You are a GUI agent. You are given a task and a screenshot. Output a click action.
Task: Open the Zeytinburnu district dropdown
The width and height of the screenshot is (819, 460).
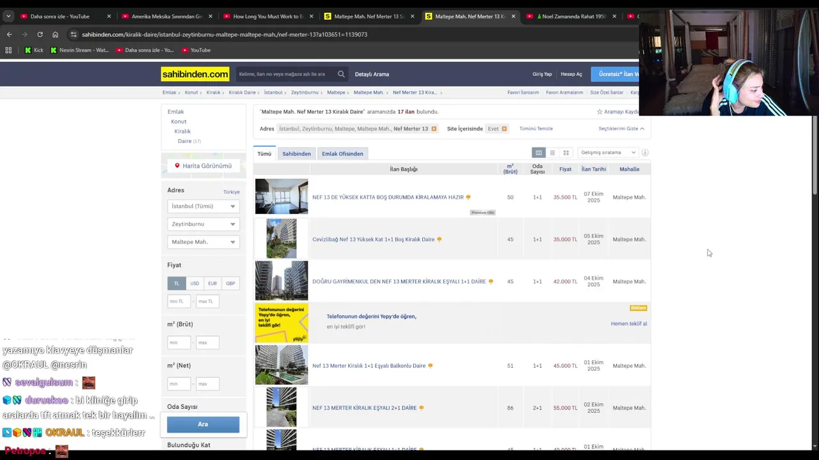203,224
